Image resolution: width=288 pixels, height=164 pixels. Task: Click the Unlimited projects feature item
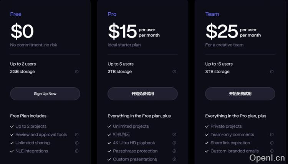(x=131, y=126)
